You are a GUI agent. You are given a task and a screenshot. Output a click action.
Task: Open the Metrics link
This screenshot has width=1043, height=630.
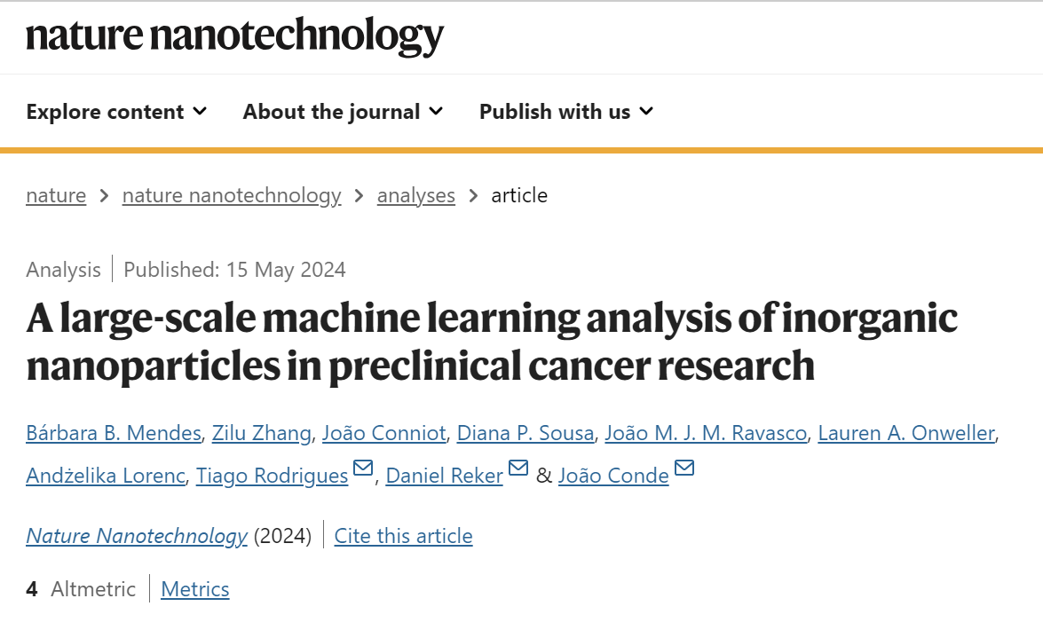coord(195,589)
